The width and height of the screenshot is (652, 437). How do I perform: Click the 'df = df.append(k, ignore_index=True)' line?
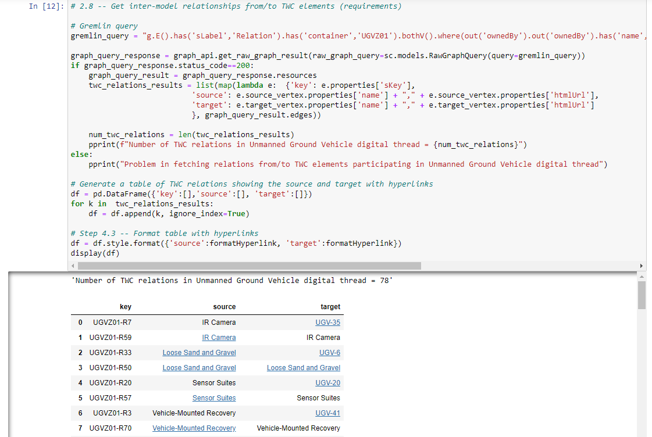[169, 213]
